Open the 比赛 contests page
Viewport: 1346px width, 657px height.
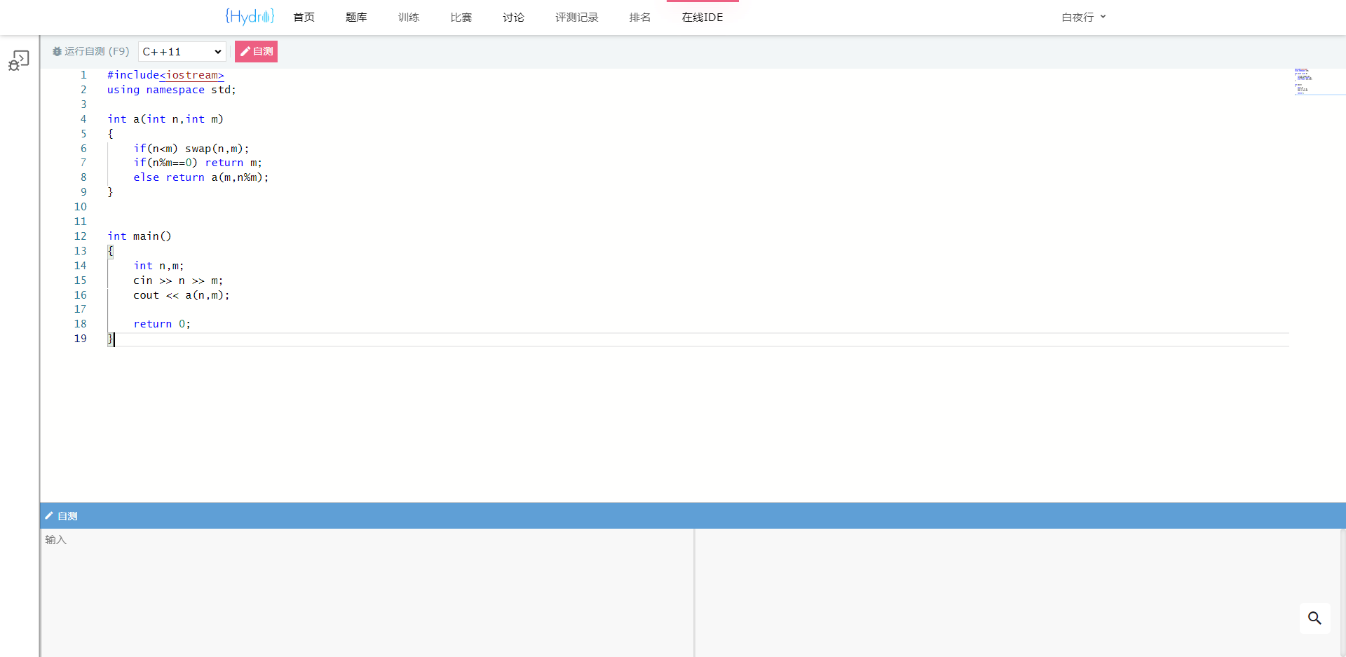pos(461,17)
